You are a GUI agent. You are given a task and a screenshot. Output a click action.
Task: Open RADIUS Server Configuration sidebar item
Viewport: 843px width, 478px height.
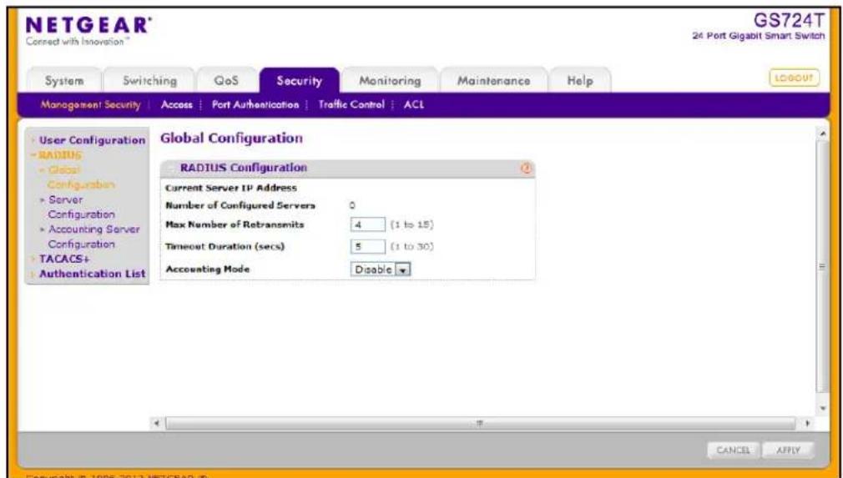(81, 207)
